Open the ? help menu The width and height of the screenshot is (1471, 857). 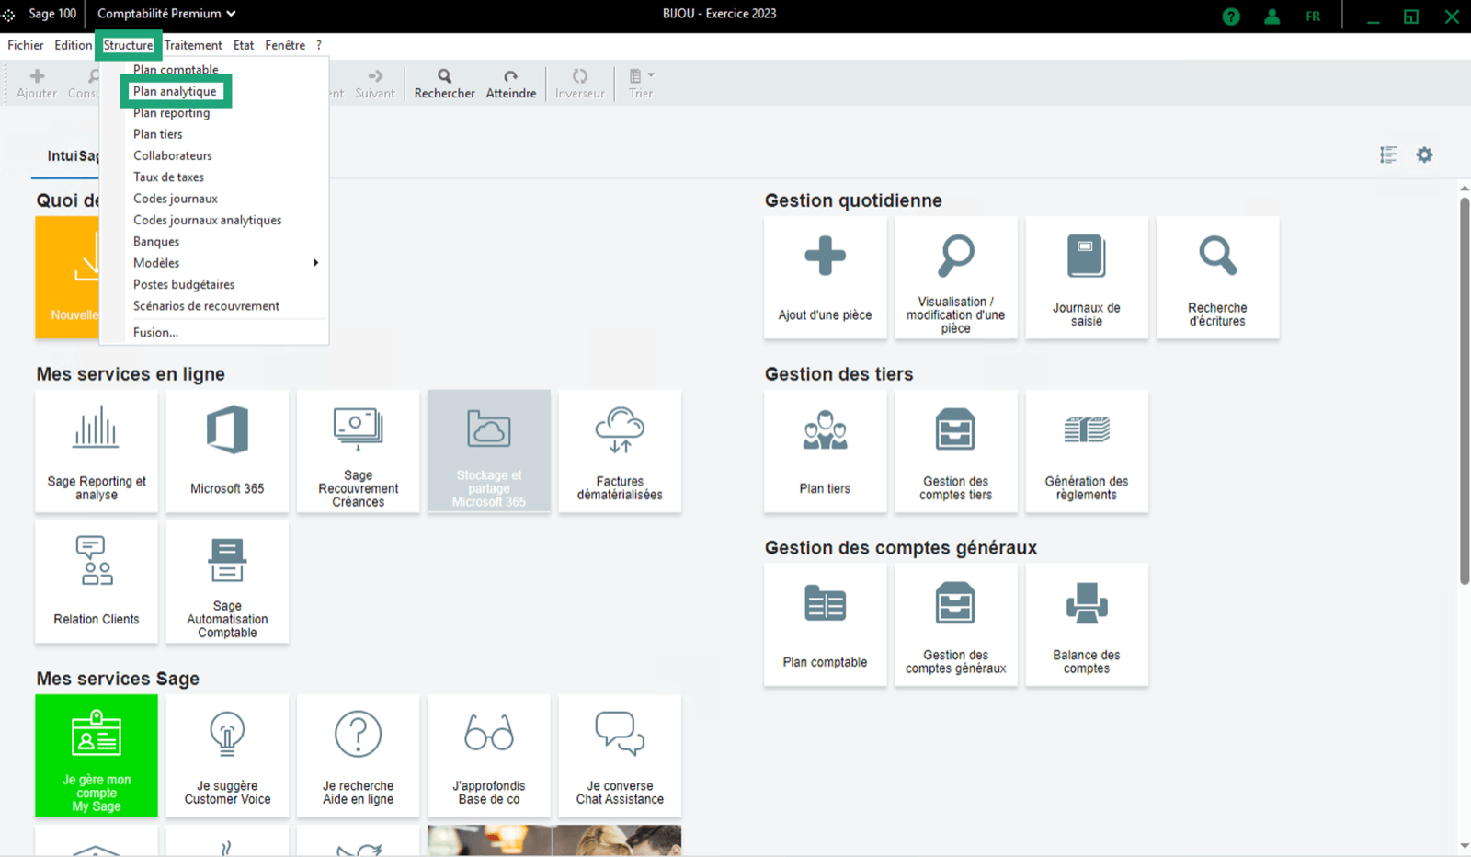click(x=319, y=45)
